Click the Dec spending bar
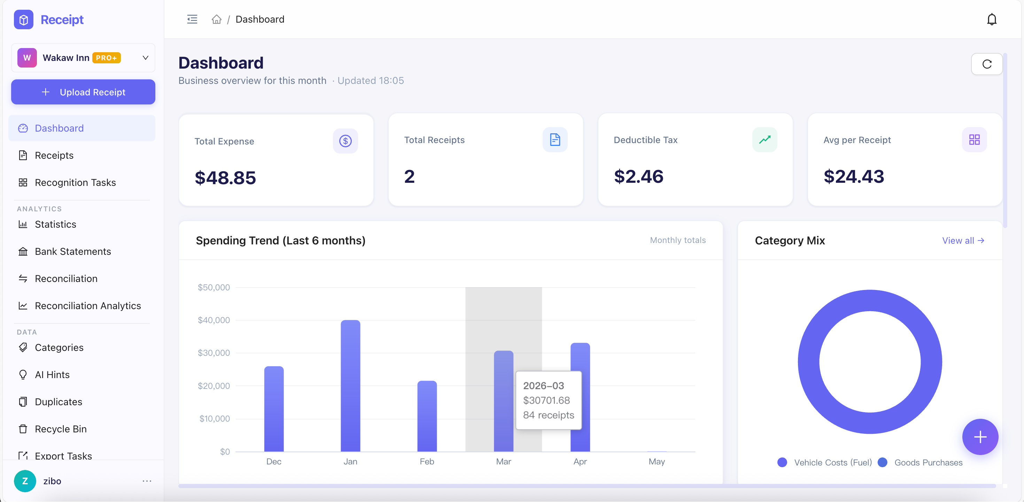Image resolution: width=1024 pixels, height=502 pixels. pyautogui.click(x=274, y=409)
